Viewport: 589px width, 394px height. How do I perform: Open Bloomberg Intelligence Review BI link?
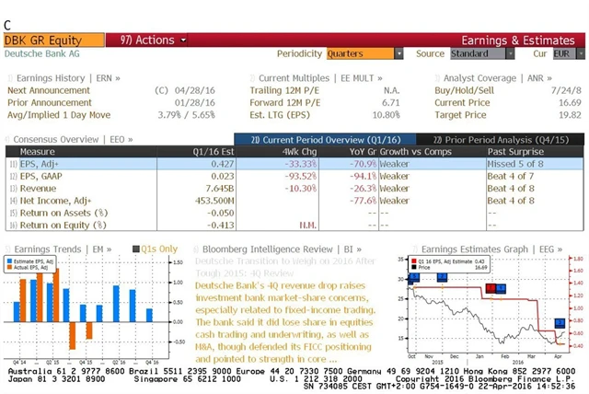click(x=282, y=249)
